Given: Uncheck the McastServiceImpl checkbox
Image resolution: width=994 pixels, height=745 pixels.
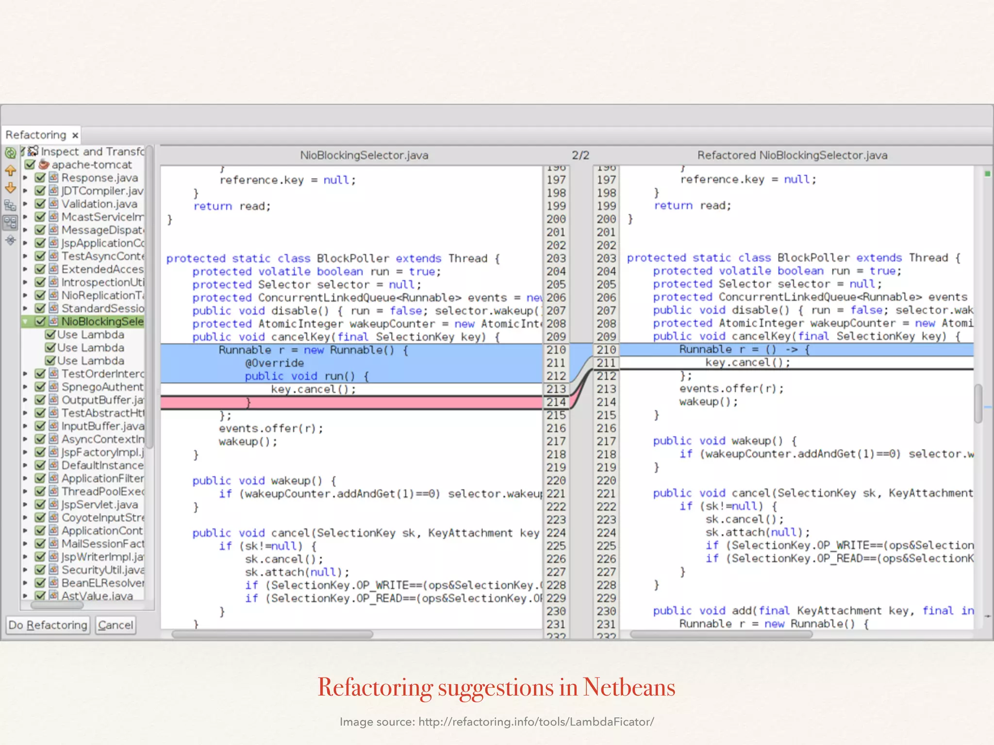Looking at the screenshot, I should coord(40,217).
